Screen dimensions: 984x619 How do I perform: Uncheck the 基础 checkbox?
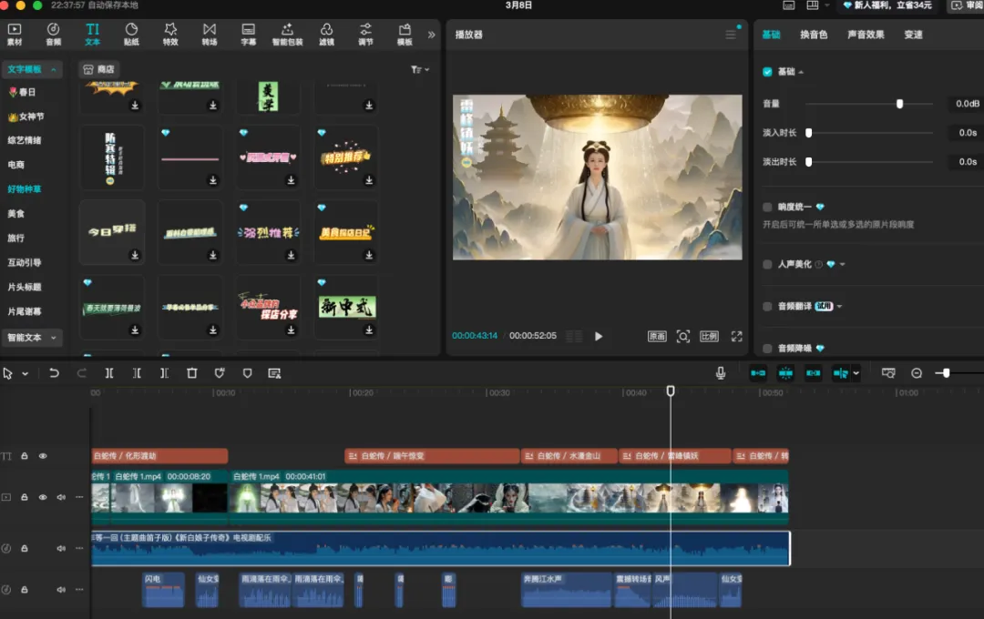[767, 72]
